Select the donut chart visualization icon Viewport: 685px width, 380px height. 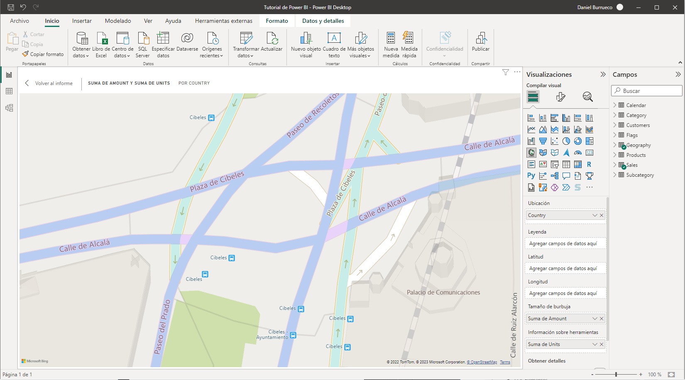coord(577,141)
